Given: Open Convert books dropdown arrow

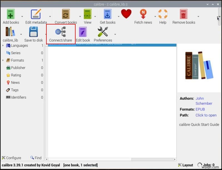Looking at the screenshot, I should [80, 16].
